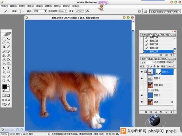This screenshot has width=182, height=136.
Task: Select the Lasso tool
Action: [4, 43]
